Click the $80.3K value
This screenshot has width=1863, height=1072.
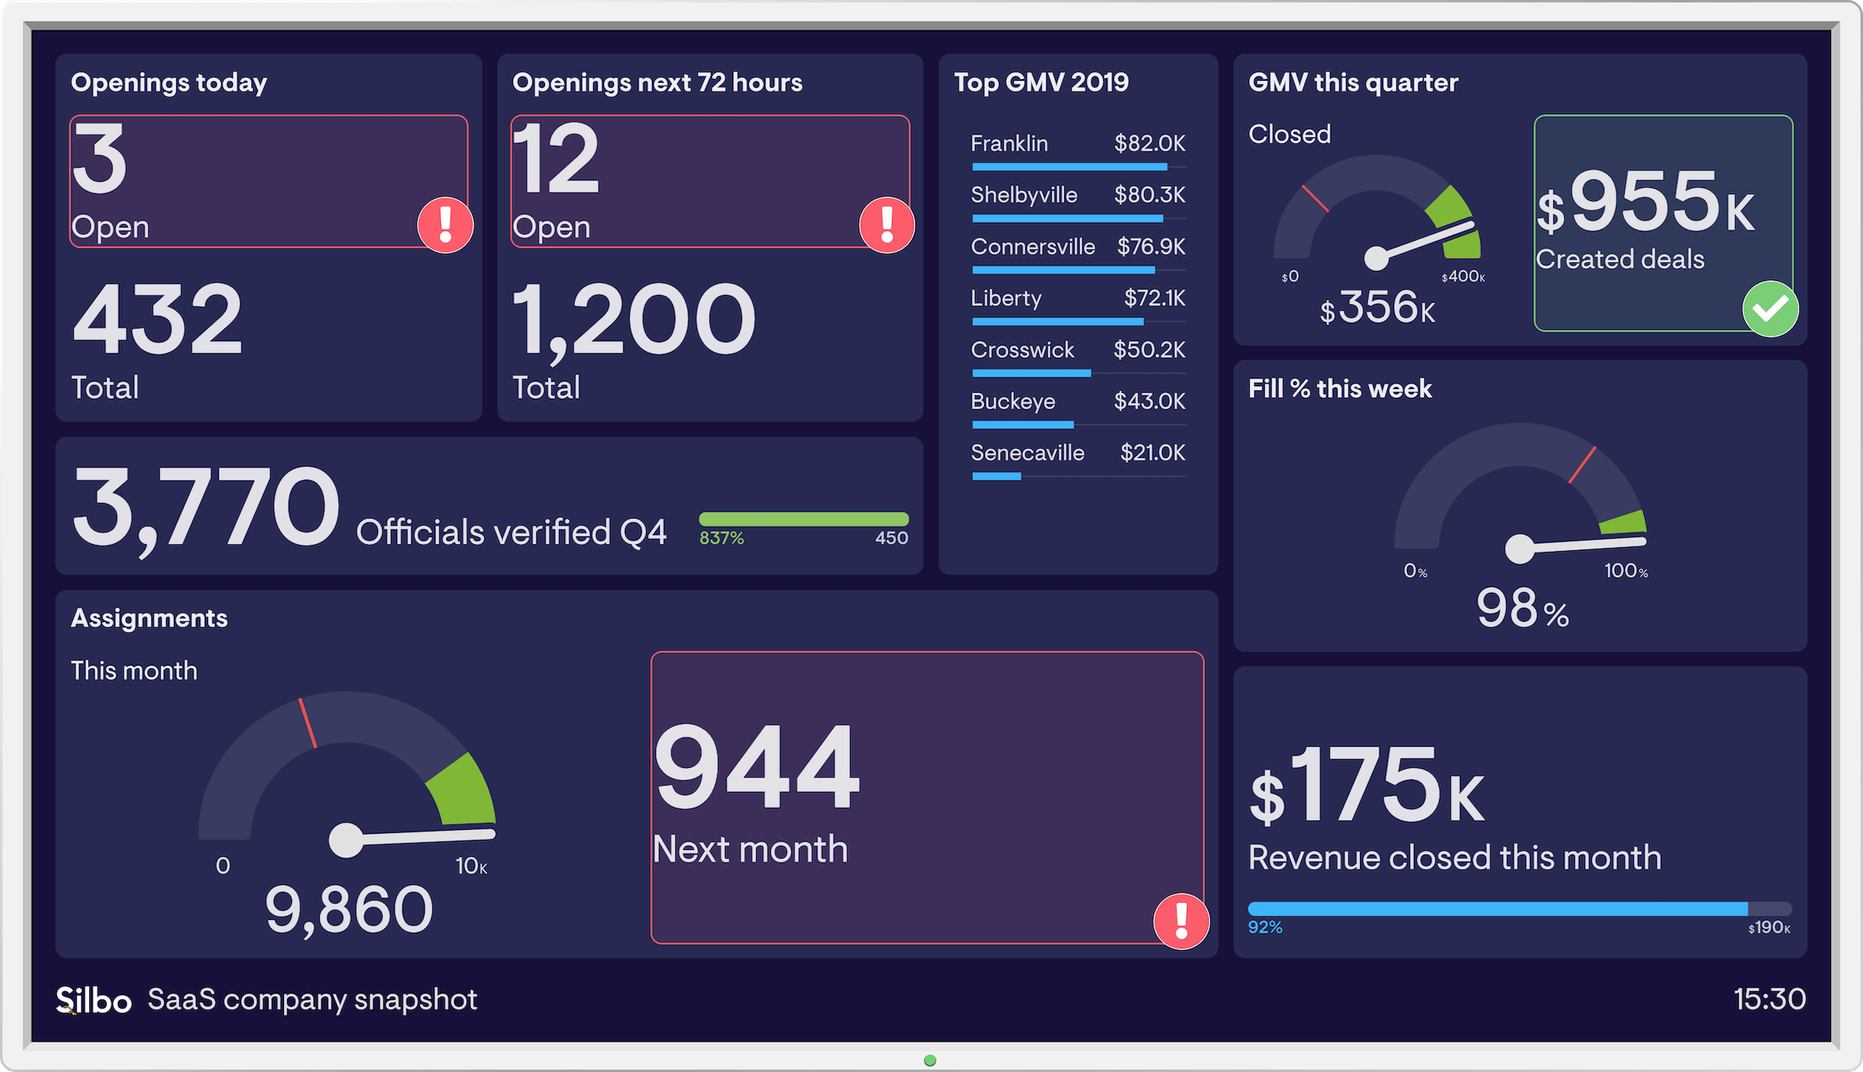coord(1150,195)
